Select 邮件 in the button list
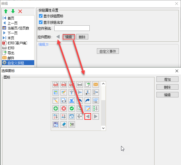181x165 pixels. (x=18, y=58)
